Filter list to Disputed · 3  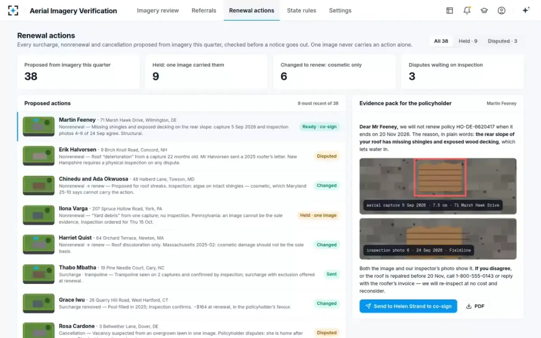pos(502,41)
